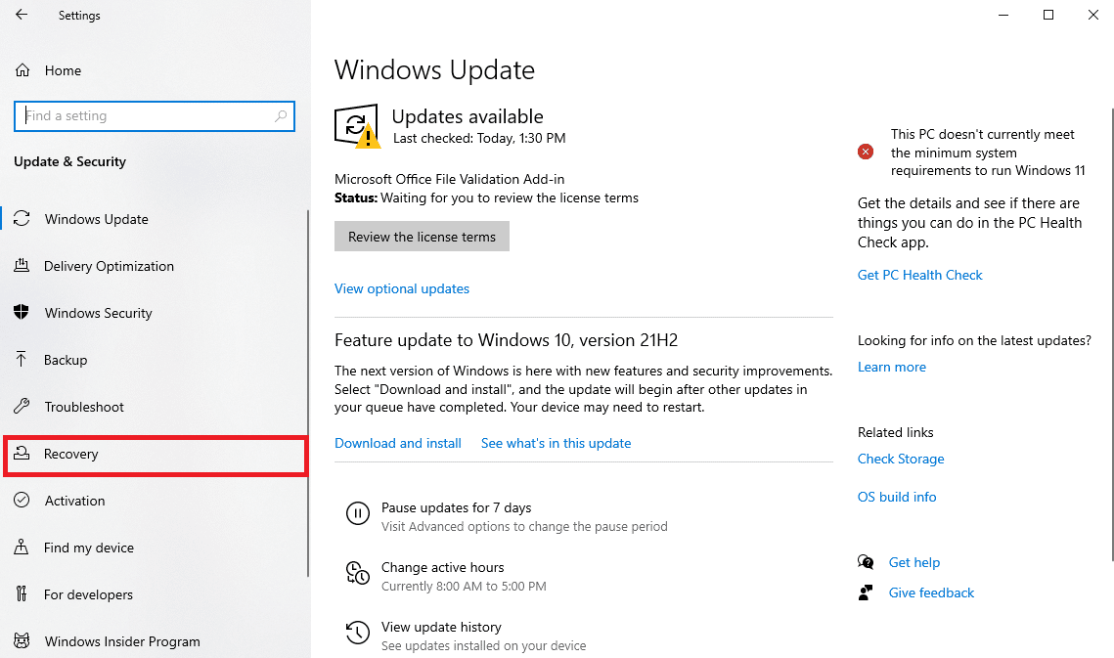Click the right-edge page scrollbar
This screenshot has width=1114, height=658.
(x=1109, y=342)
